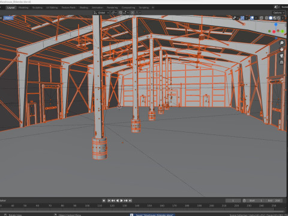Open proportional editing falloff dropdown
The image size is (288, 216).
coord(138,13)
